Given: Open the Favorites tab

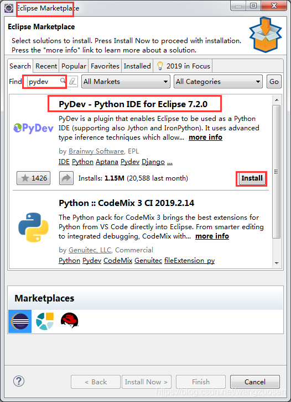Looking at the screenshot, I should (x=105, y=66).
